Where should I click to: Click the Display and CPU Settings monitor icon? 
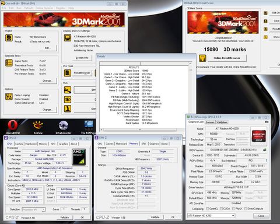click(x=68, y=38)
